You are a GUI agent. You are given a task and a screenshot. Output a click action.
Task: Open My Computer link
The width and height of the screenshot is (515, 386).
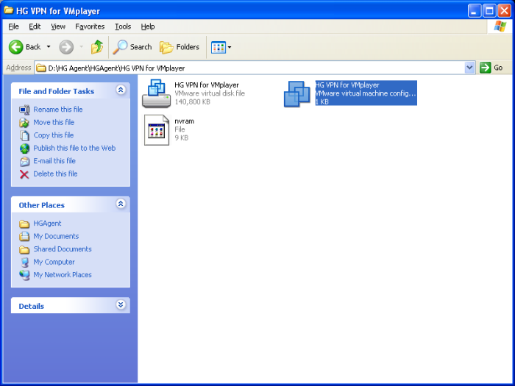coord(54,262)
